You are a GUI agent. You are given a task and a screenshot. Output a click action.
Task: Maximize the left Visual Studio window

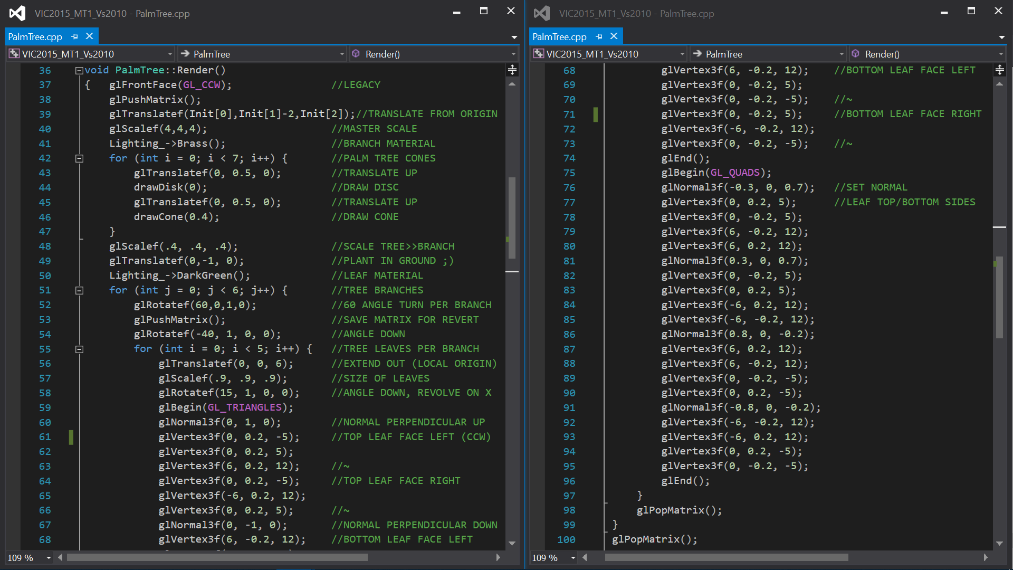pos(484,11)
